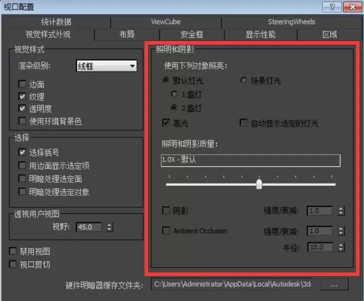Image resolution: width=364 pixels, height=301 pixels.
Task: Toggle the 透明度 checkbox
Action: point(22,108)
